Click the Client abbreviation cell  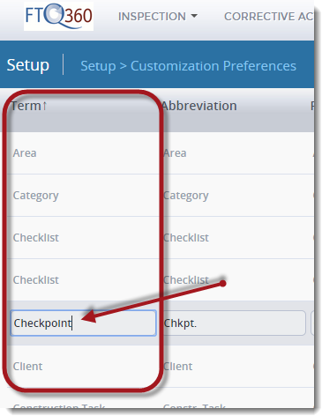point(177,367)
